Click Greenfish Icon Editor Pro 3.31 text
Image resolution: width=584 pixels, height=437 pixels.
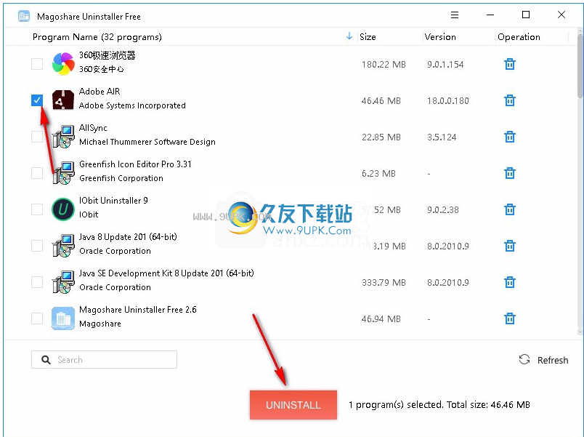(x=135, y=164)
